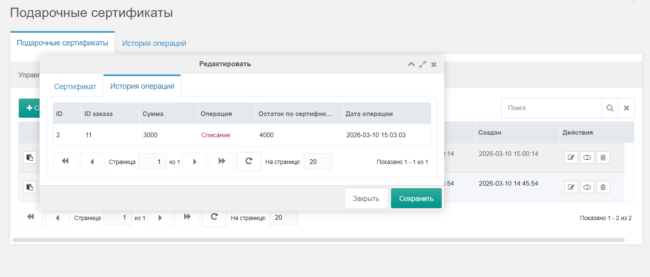Go to first page in main table pager
This screenshot has width=650, height=277.
pyautogui.click(x=30, y=217)
